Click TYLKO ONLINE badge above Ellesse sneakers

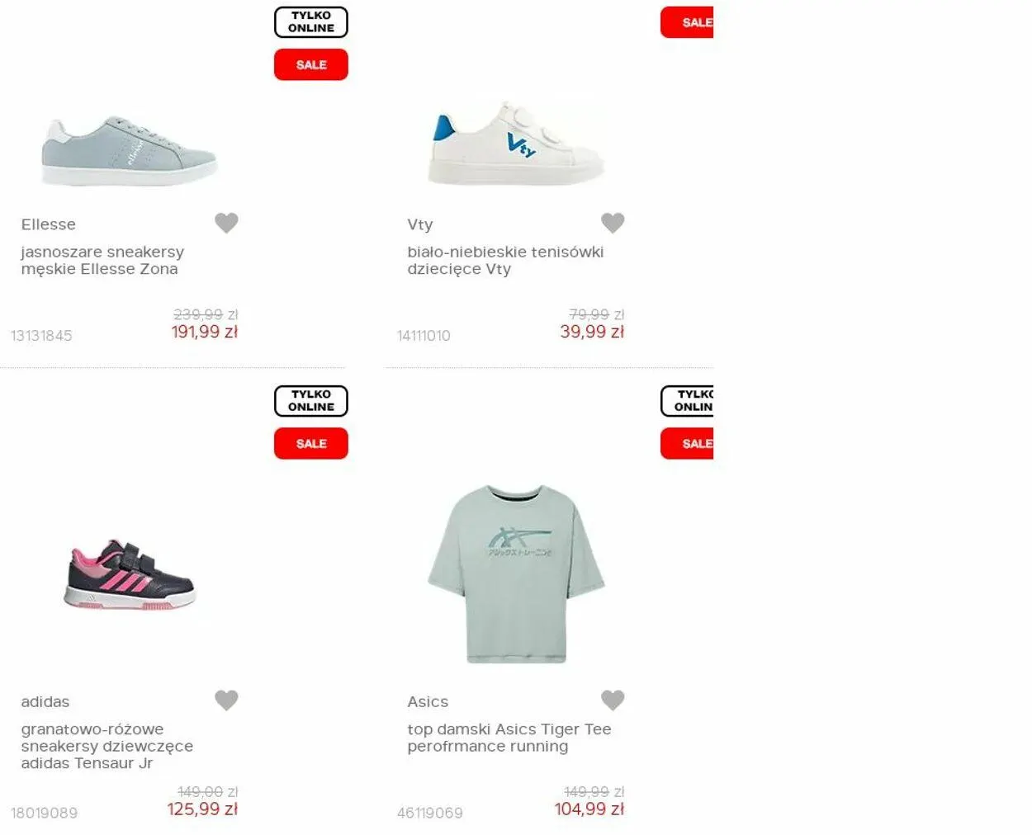pyautogui.click(x=311, y=22)
